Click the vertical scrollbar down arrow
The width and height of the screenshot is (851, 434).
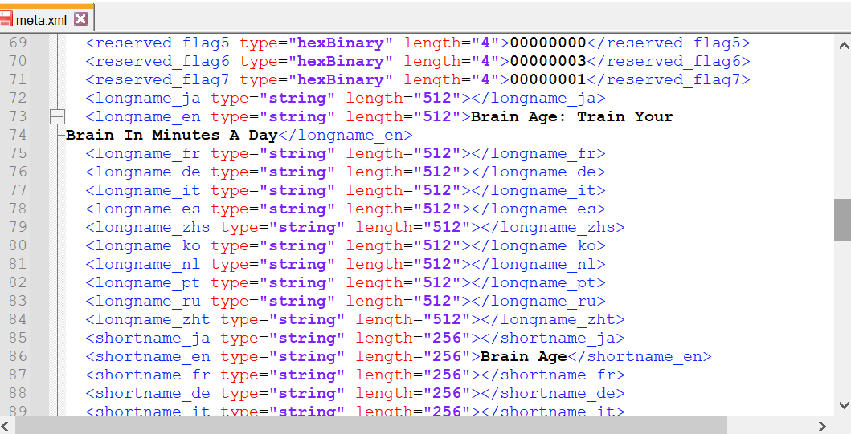(x=844, y=405)
